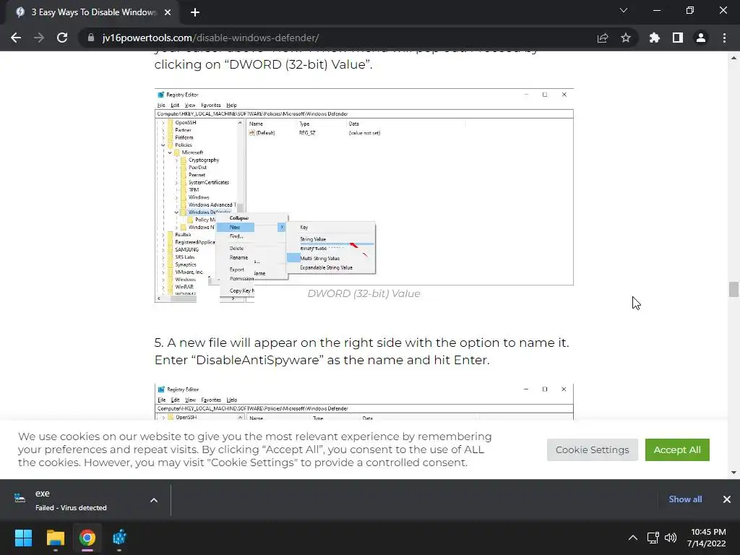This screenshot has height=555, width=740.
Task: Close the downloads bar
Action: point(727,499)
